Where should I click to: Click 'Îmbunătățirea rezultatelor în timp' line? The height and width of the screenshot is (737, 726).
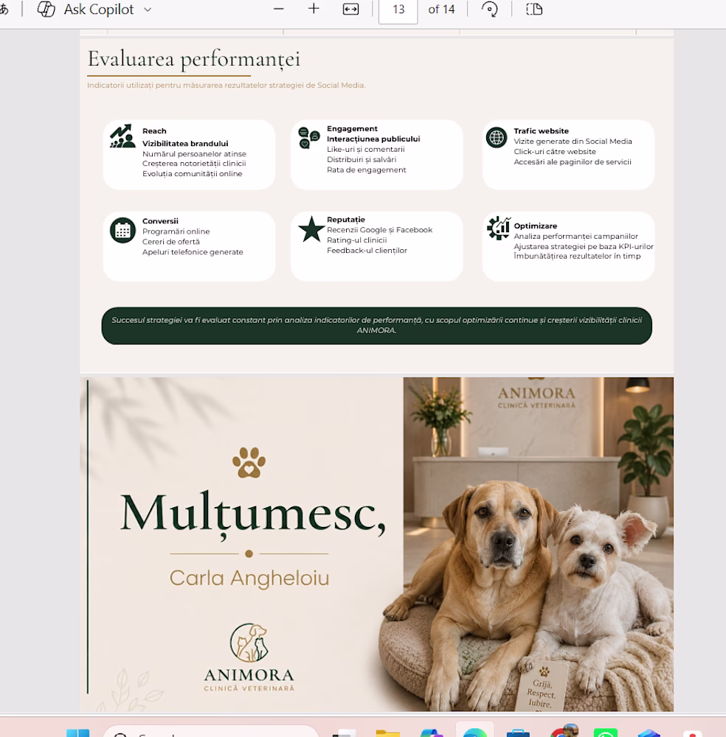pyautogui.click(x=577, y=256)
